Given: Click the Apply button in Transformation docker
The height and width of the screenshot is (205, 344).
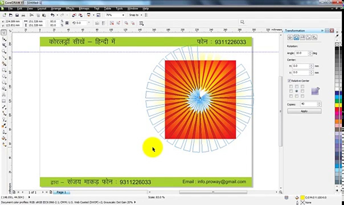Looking at the screenshot, I should [x=304, y=111].
